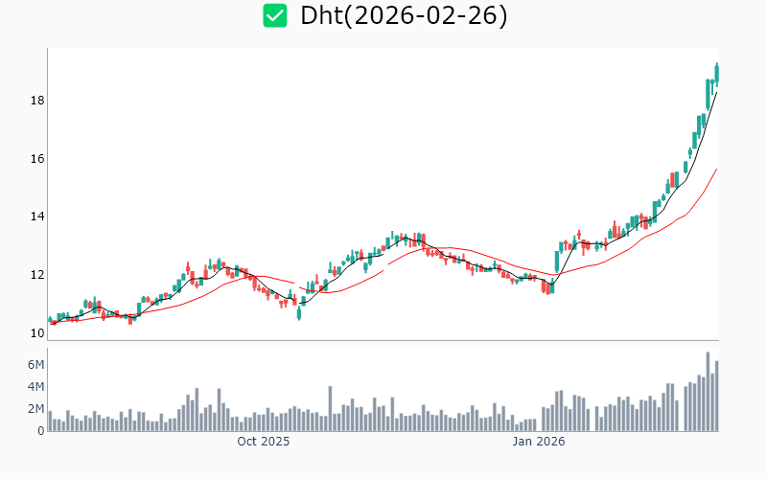The width and height of the screenshot is (767, 479).
Task: Click the right end of the red average line
Action: [716, 170]
